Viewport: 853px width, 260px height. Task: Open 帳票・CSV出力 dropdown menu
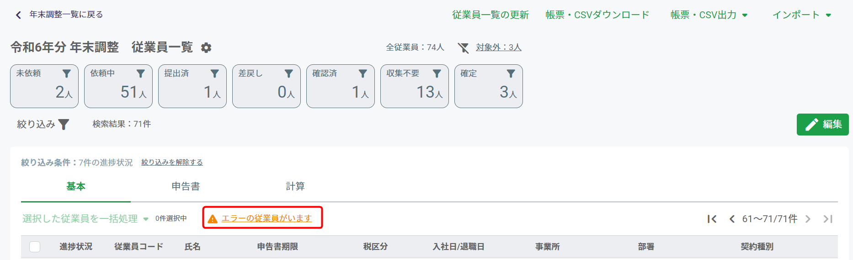(709, 15)
